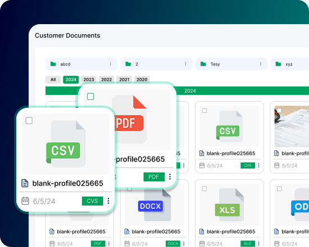Click enlarged CSV card filename blank-profile025665
The height and width of the screenshot is (247, 309).
(x=67, y=183)
